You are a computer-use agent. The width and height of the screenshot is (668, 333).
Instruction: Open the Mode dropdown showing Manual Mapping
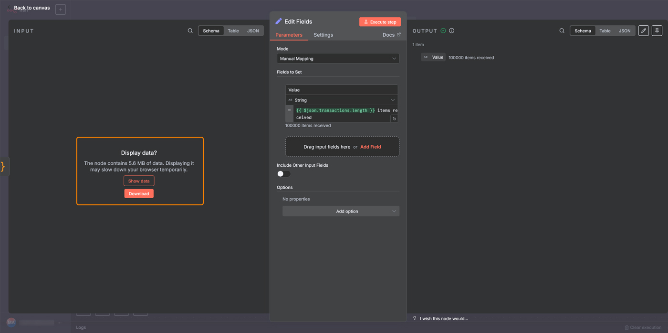tap(338, 59)
